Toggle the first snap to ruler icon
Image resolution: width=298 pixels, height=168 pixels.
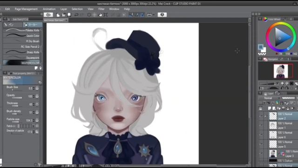click(131, 14)
